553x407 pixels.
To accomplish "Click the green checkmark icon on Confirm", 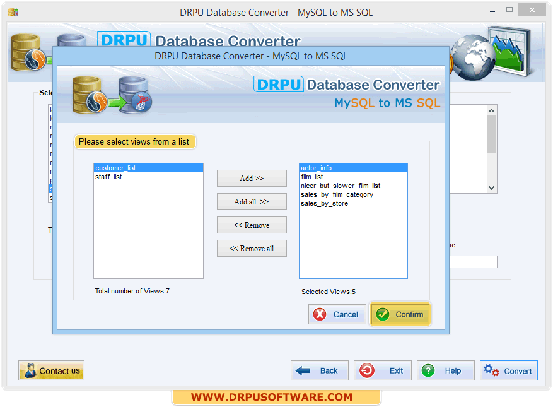I will (x=383, y=314).
